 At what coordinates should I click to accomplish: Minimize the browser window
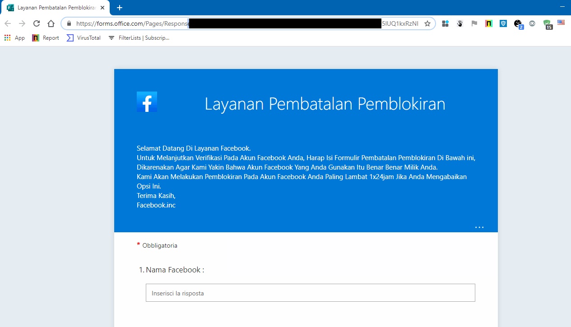coord(562,7)
